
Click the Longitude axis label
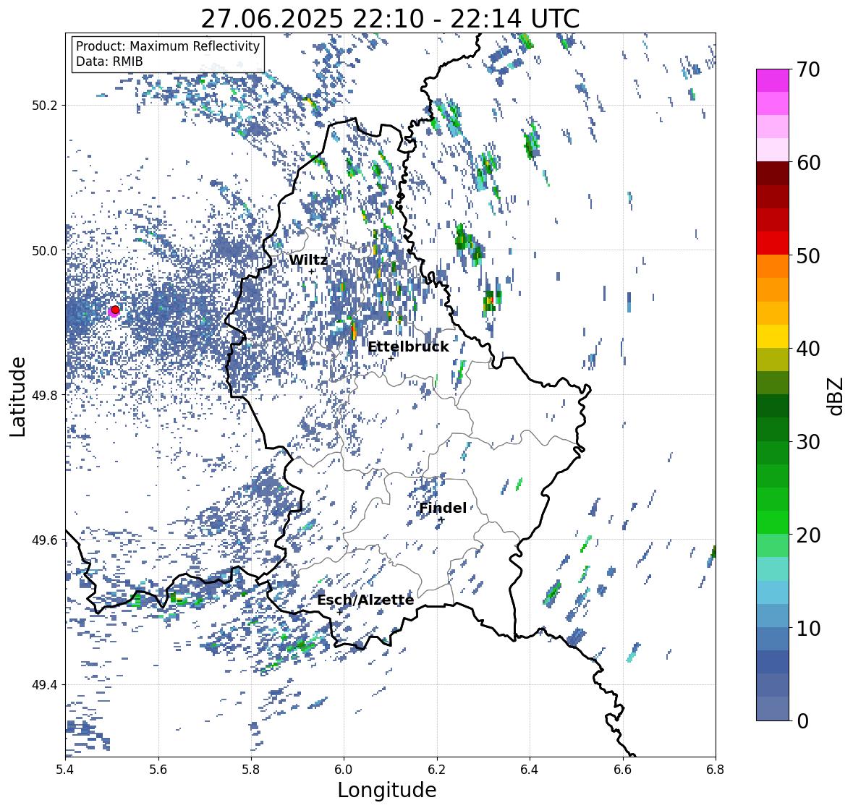coord(387,790)
